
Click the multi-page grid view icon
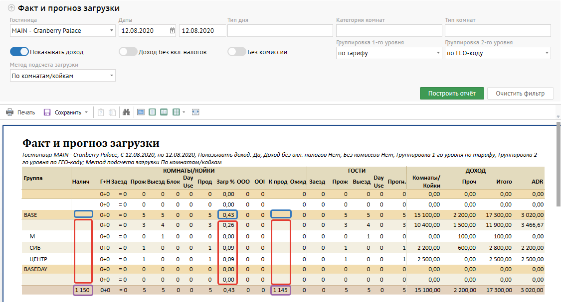click(x=176, y=112)
